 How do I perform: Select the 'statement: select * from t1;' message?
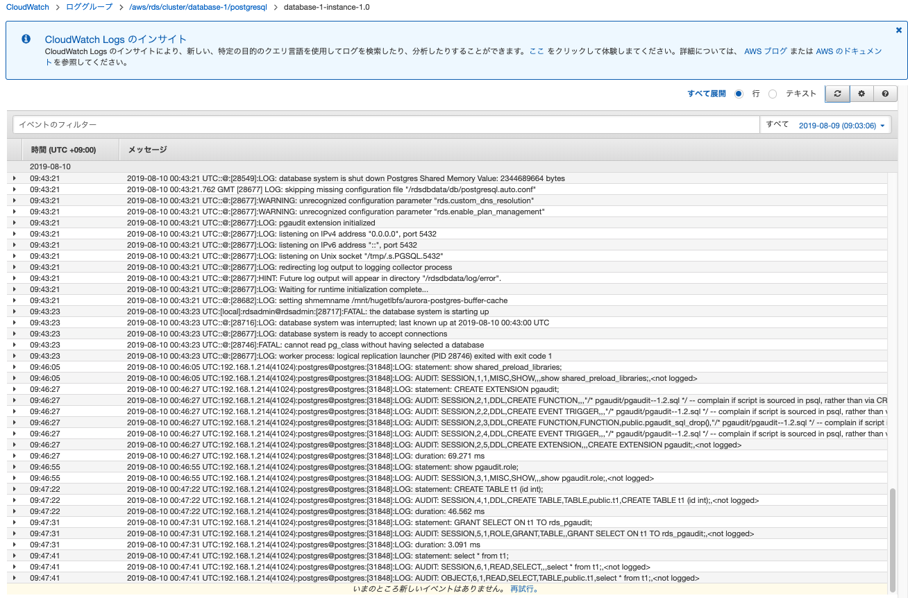(x=318, y=556)
